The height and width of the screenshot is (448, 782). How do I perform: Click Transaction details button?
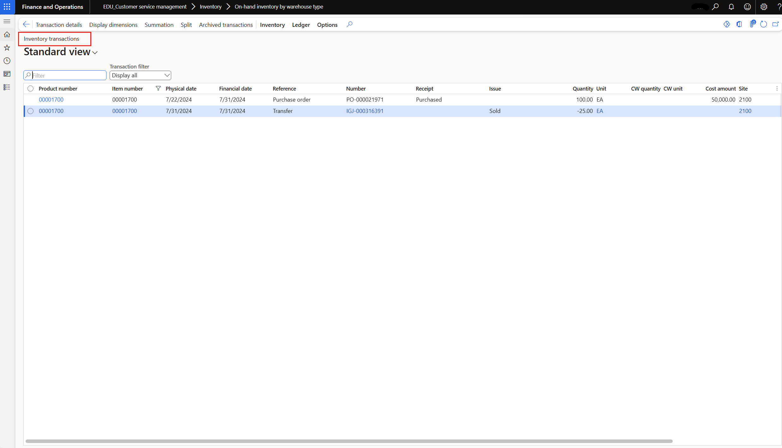(x=59, y=25)
